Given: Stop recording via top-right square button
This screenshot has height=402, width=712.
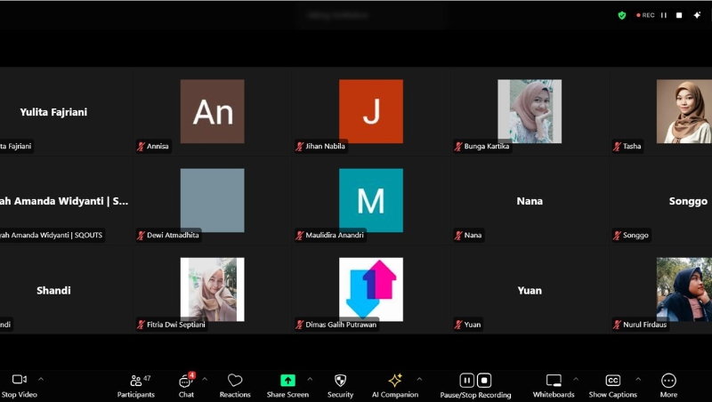Looking at the screenshot, I should tap(679, 15).
